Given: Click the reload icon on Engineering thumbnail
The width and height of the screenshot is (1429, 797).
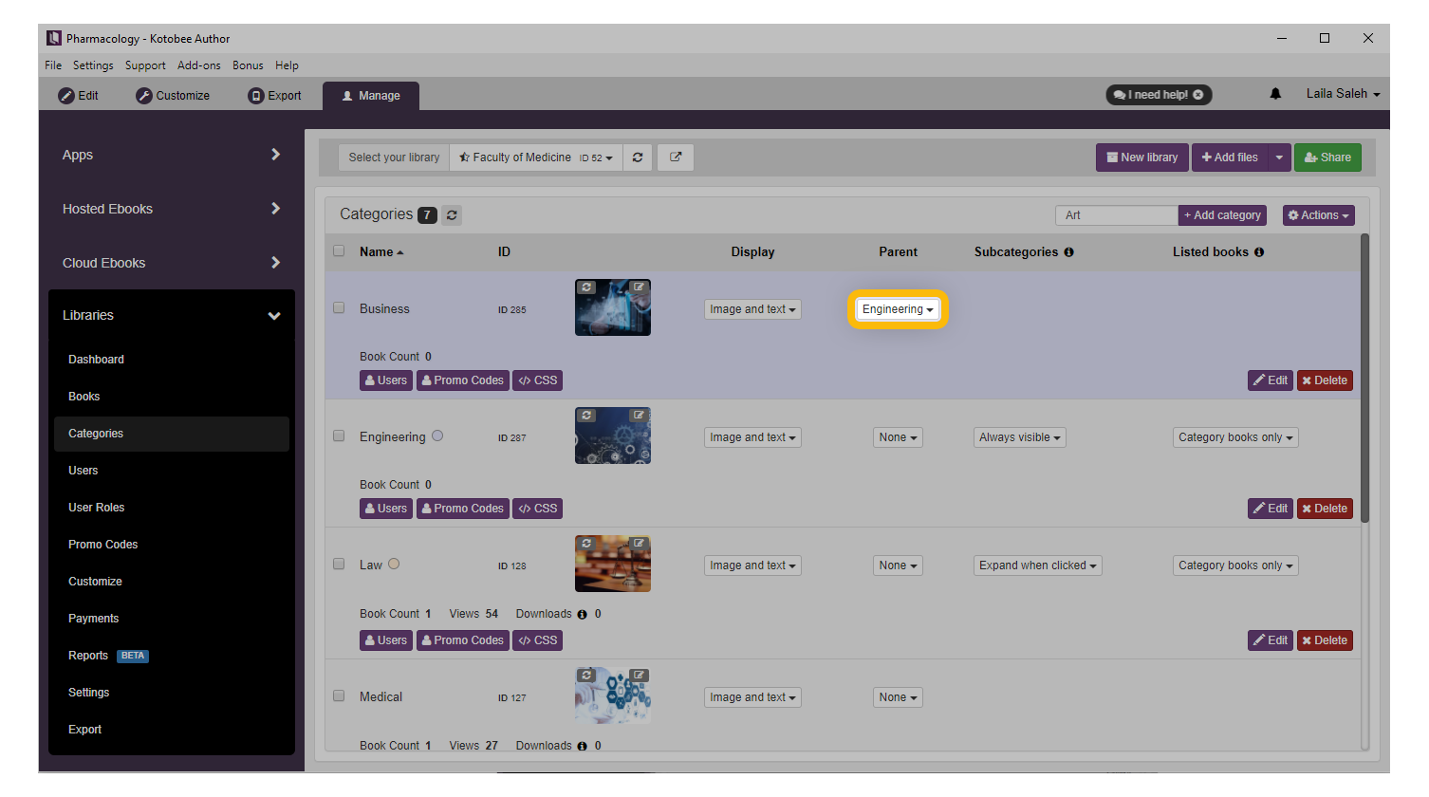Looking at the screenshot, I should click(587, 416).
